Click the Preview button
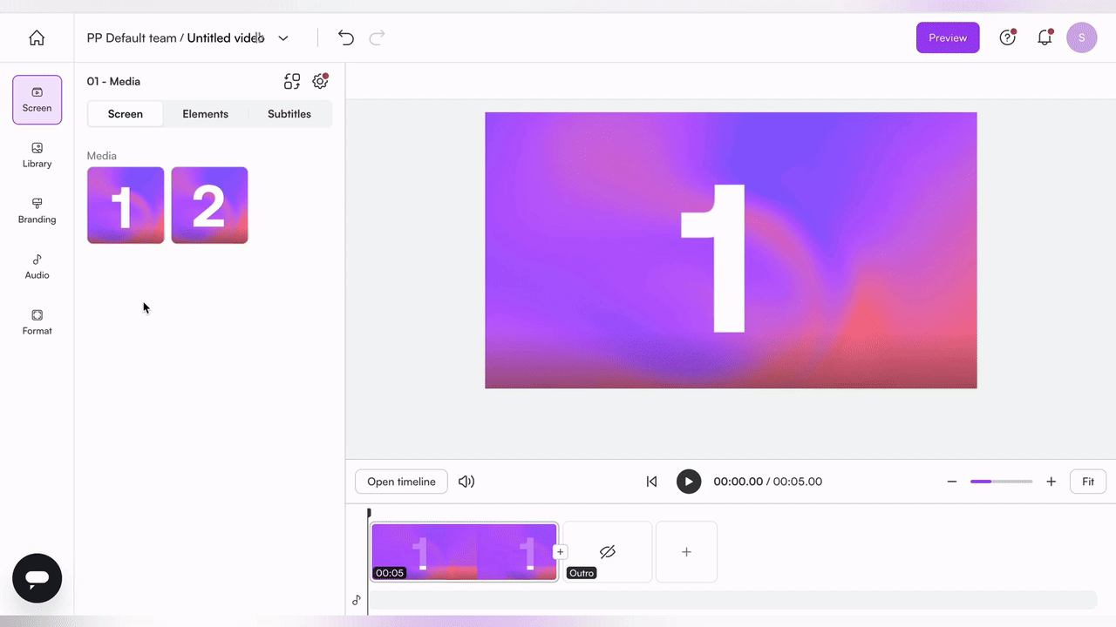The width and height of the screenshot is (1116, 627). pyautogui.click(x=948, y=37)
